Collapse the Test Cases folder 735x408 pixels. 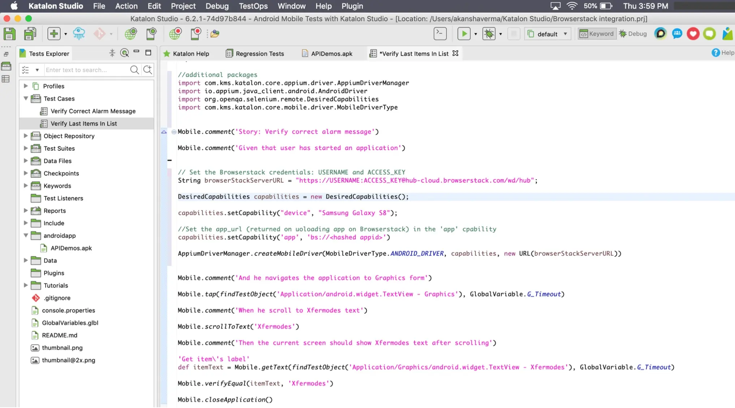tap(26, 99)
